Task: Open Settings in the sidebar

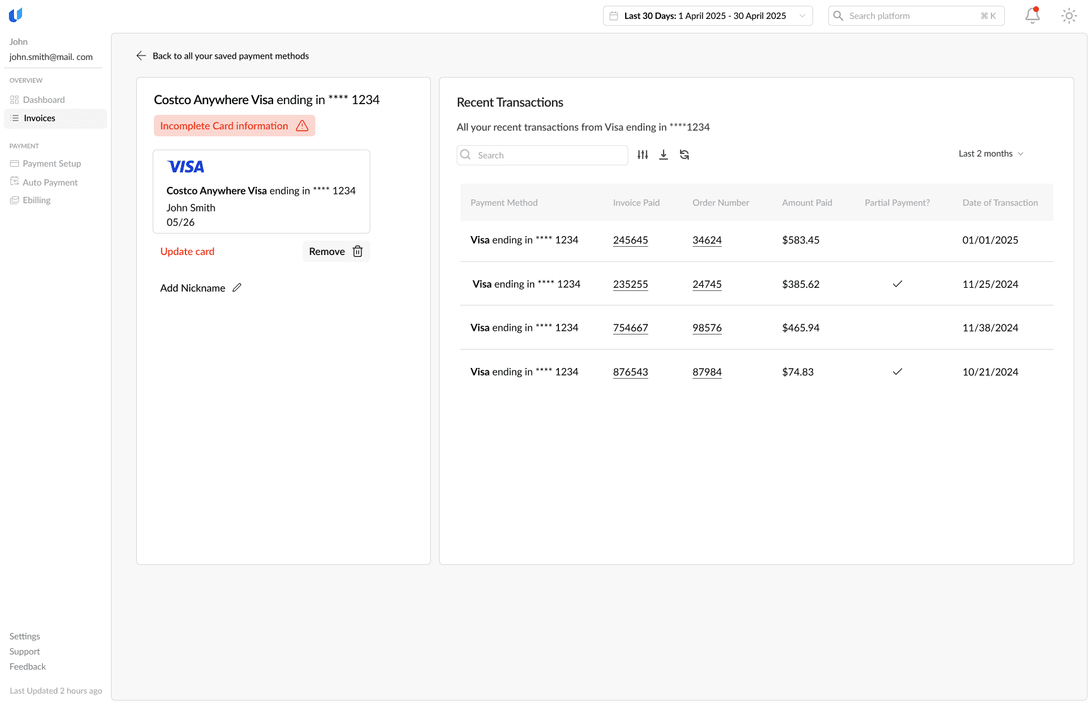Action: (x=25, y=636)
